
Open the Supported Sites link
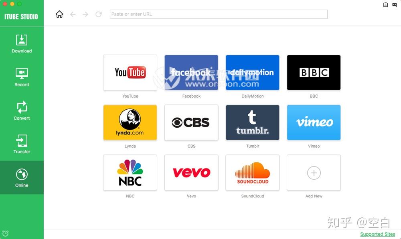[x=377, y=234]
